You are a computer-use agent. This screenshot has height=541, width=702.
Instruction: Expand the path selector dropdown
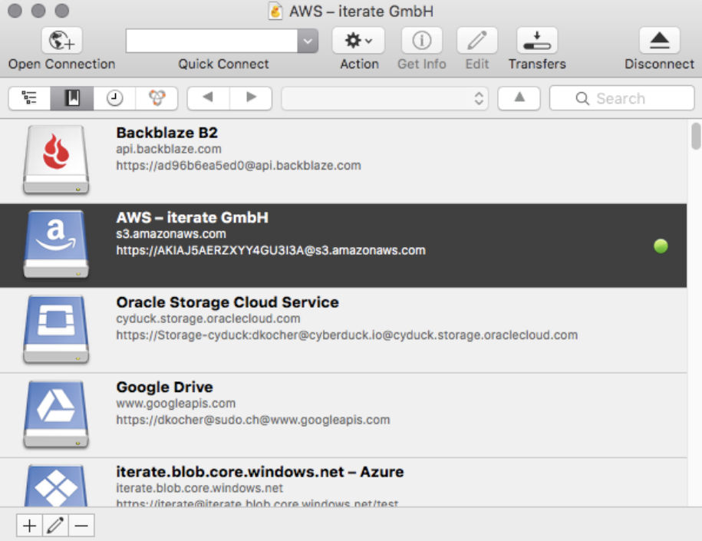coord(384,98)
